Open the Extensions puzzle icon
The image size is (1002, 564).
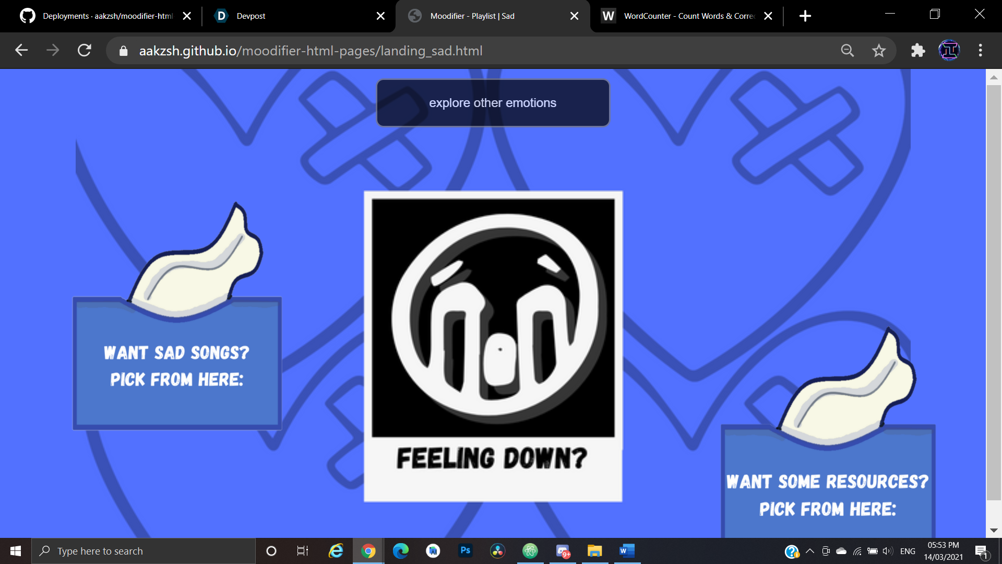pyautogui.click(x=917, y=51)
